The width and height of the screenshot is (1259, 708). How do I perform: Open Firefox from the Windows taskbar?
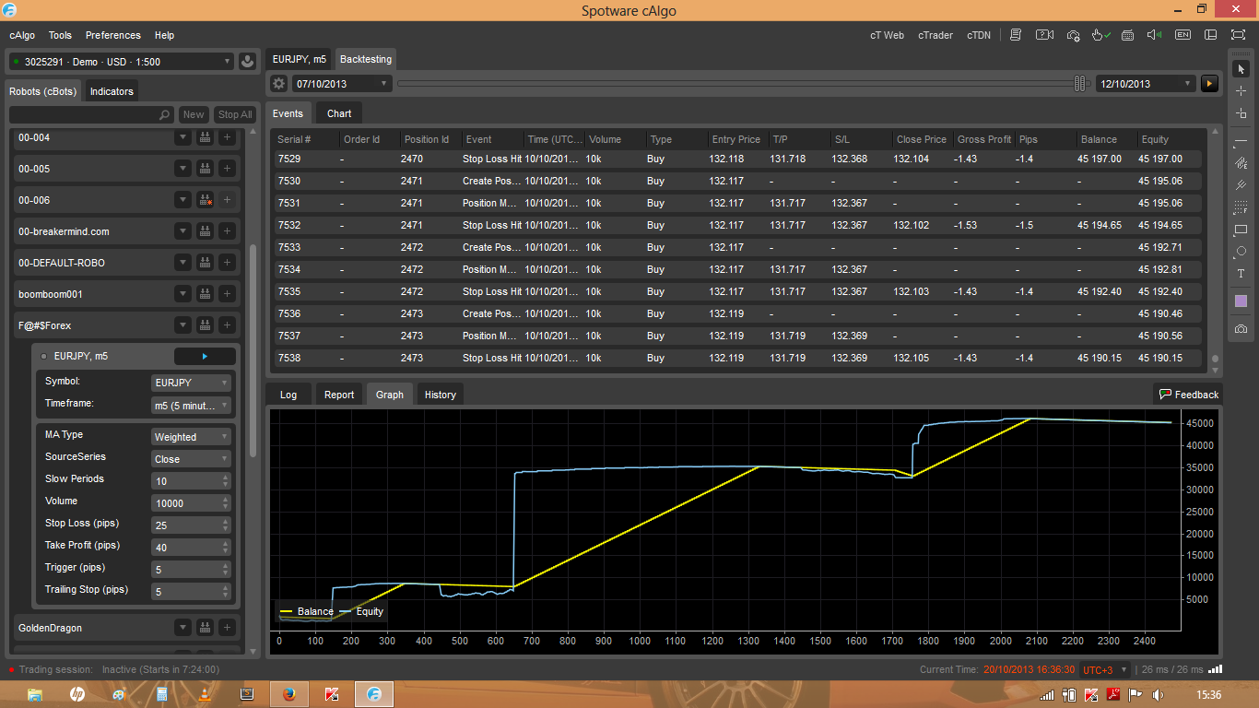click(288, 694)
